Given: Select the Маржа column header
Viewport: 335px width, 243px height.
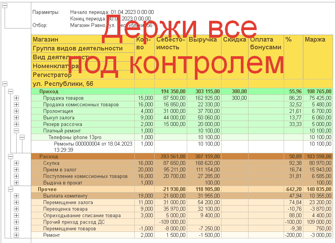Looking at the screenshot, I should point(318,57).
